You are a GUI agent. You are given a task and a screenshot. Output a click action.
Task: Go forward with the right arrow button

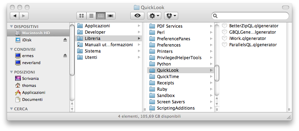(24, 16)
